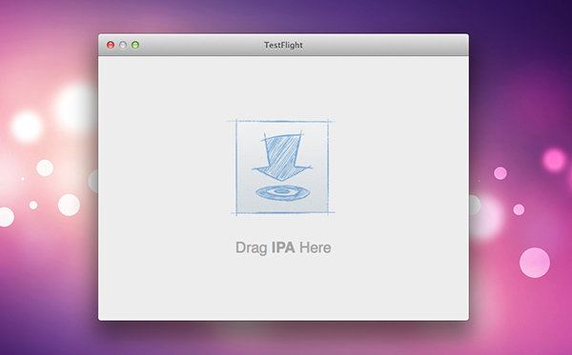The width and height of the screenshot is (572, 355).
Task: Close the TestFlight window with the red button
Action: click(x=111, y=45)
